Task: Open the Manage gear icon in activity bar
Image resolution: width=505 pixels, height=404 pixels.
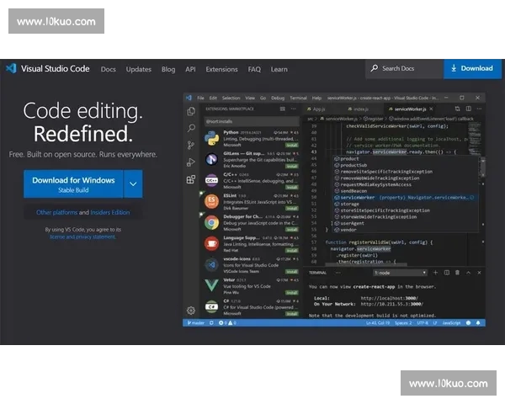Action: pyautogui.click(x=191, y=311)
